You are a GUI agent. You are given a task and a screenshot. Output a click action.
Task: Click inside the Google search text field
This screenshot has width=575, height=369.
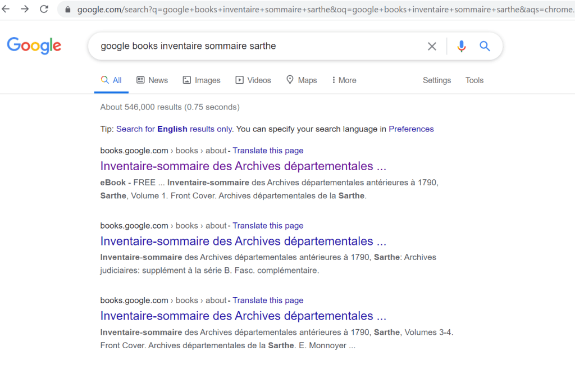253,46
